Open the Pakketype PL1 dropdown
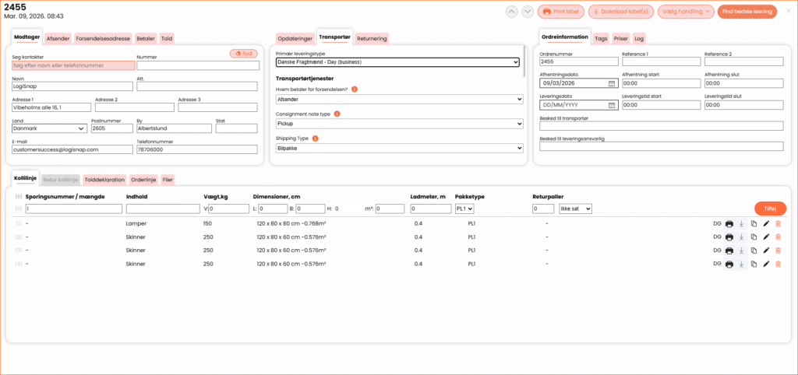This screenshot has height=375, width=798. click(x=464, y=209)
